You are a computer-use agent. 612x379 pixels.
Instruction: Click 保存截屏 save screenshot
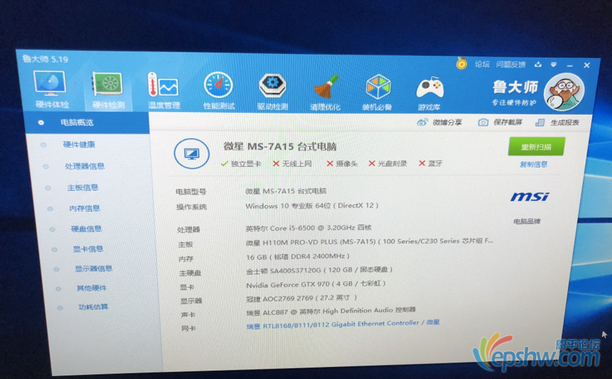500,123
